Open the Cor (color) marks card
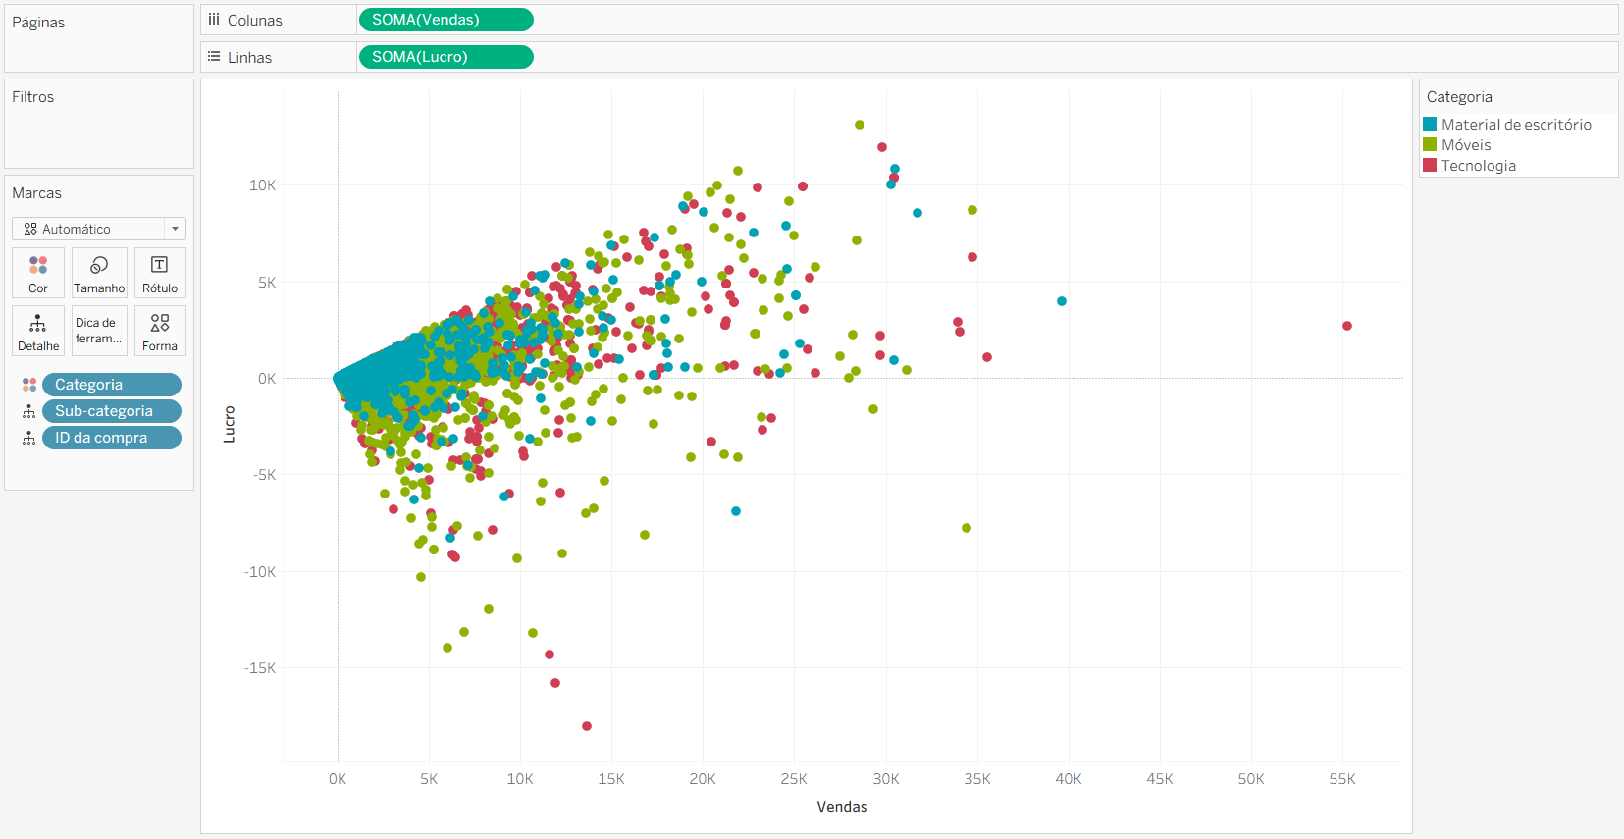Screen dimensions: 1624x839 [x=38, y=272]
